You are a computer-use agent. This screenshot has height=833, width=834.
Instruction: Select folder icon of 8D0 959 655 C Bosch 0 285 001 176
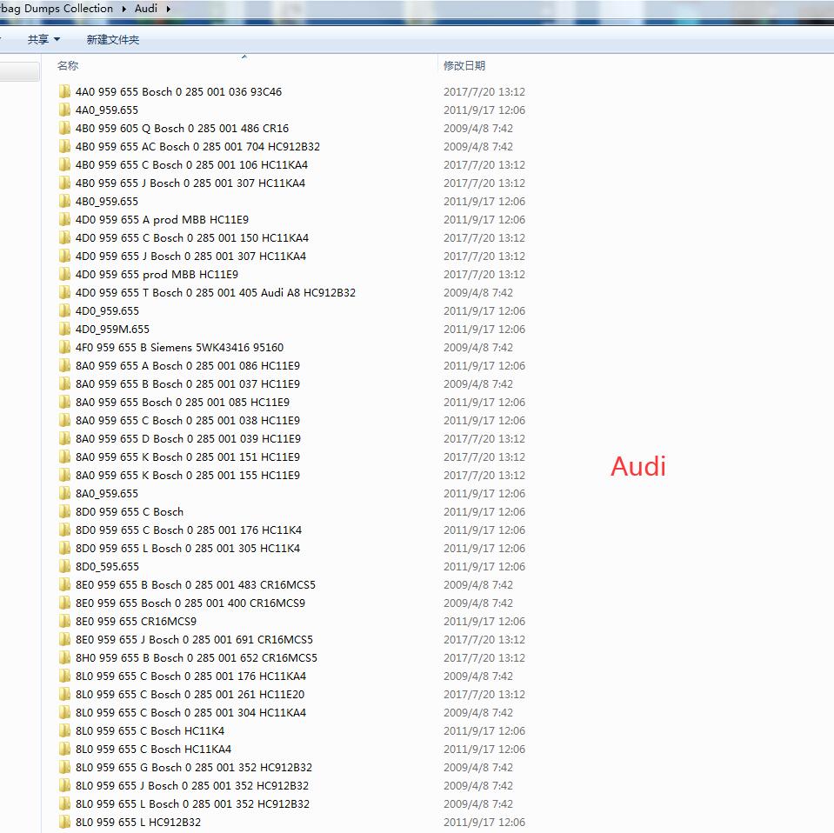click(x=65, y=530)
